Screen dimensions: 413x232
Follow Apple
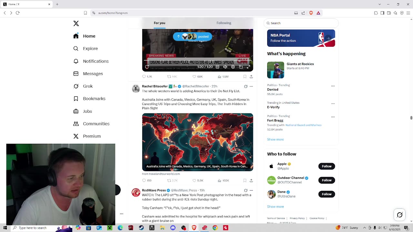coord(327,166)
